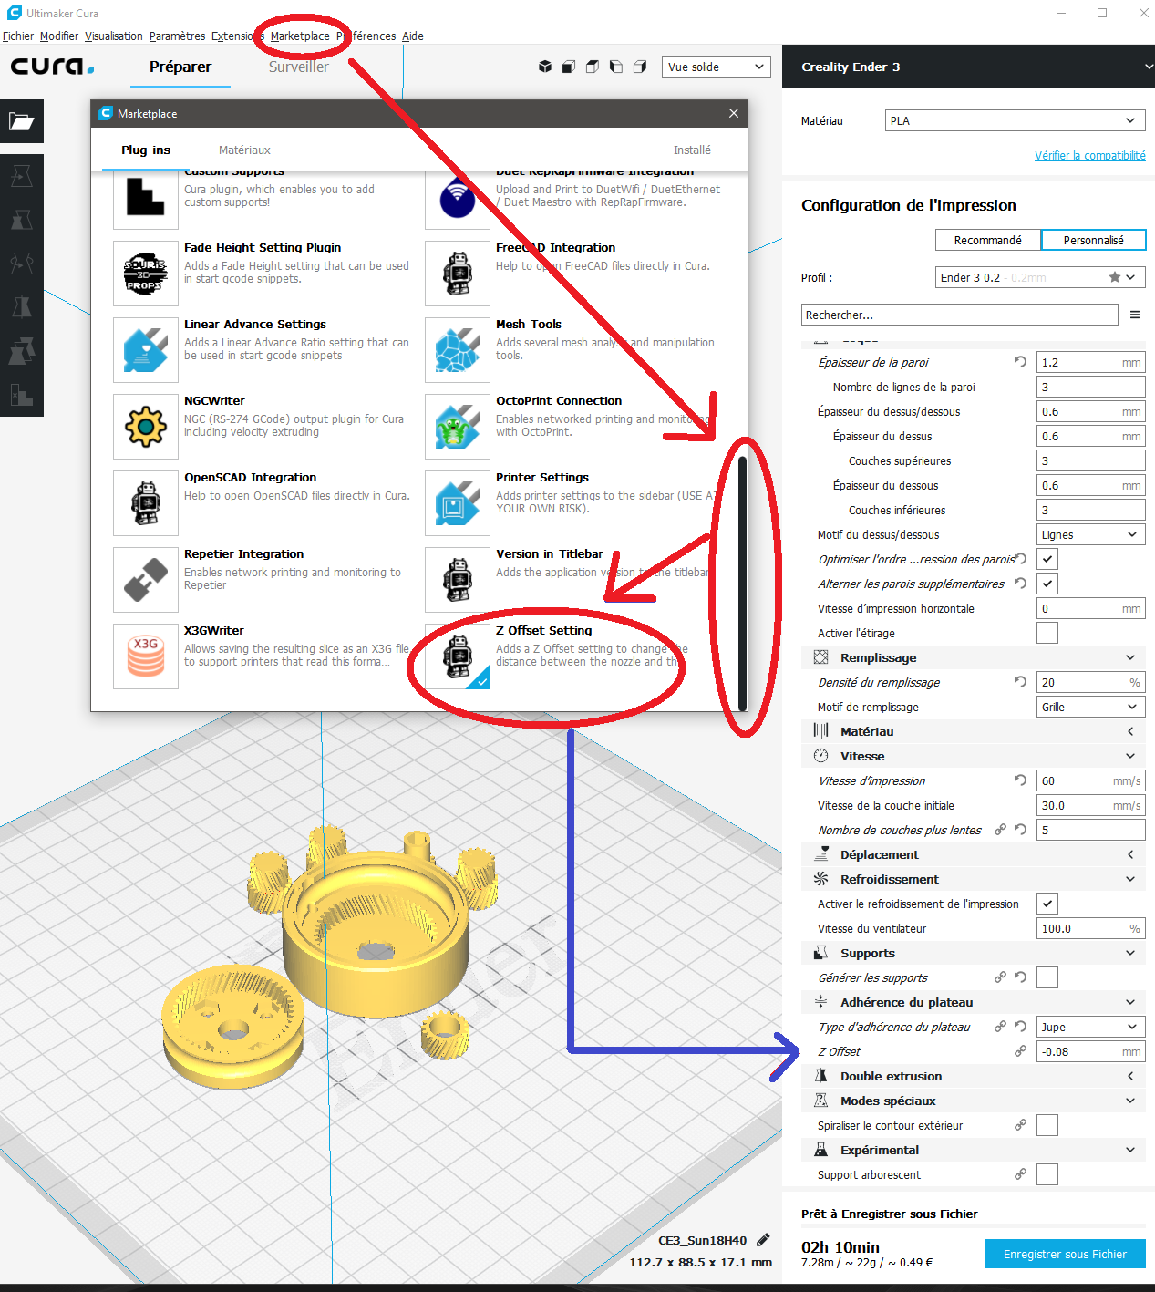Open the Paramètres menu
1155x1292 pixels.
[177, 36]
